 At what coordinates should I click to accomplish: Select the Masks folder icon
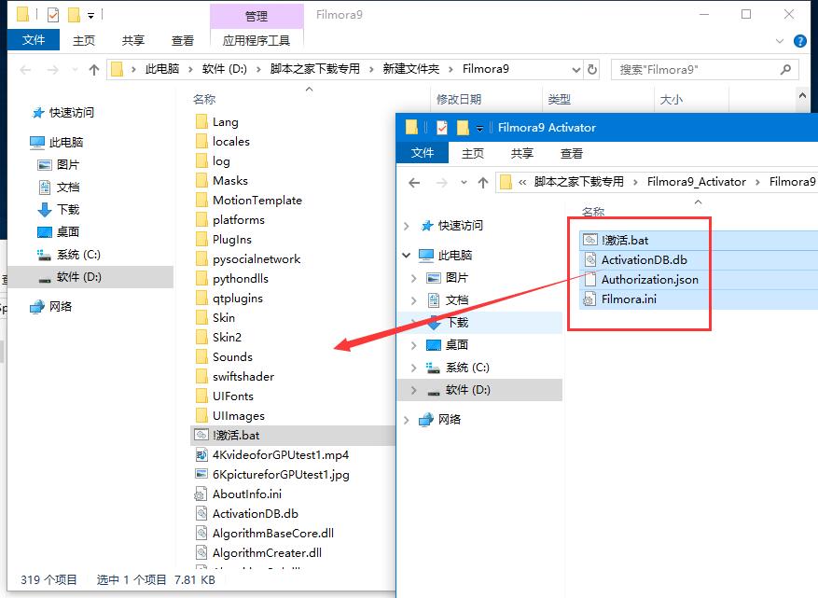point(201,181)
